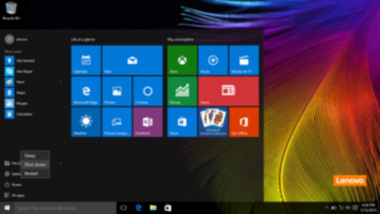
Task: Launch Microsoft Edge tile
Action: click(86, 91)
